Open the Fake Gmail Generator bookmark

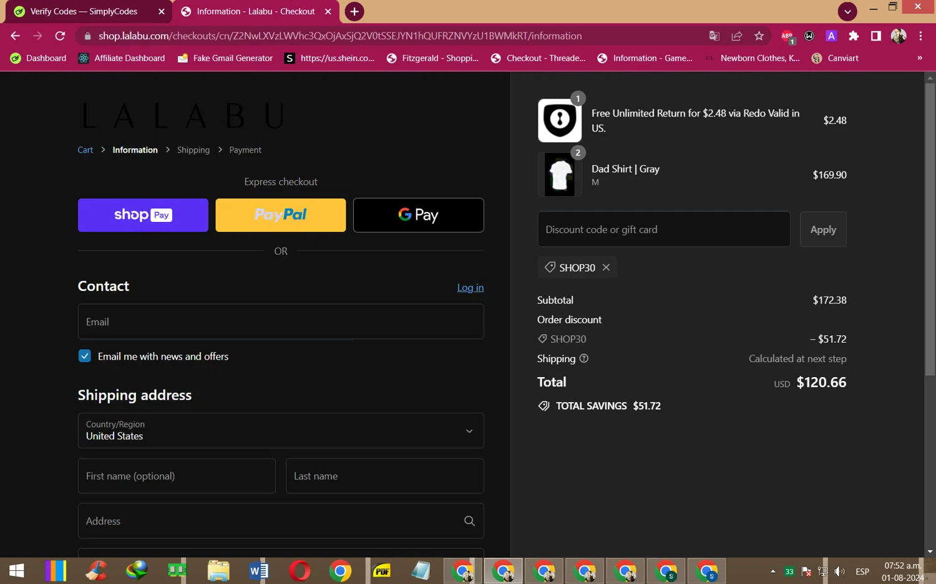click(225, 58)
